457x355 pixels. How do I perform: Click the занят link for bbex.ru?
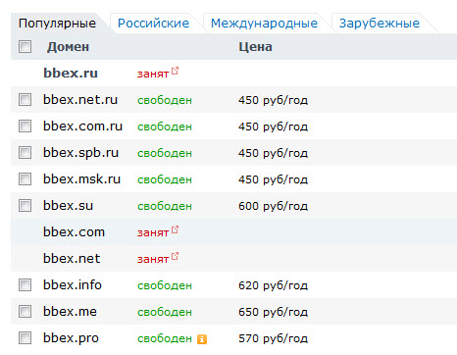pos(153,74)
